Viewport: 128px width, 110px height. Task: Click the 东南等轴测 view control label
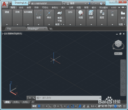coord(11,34)
